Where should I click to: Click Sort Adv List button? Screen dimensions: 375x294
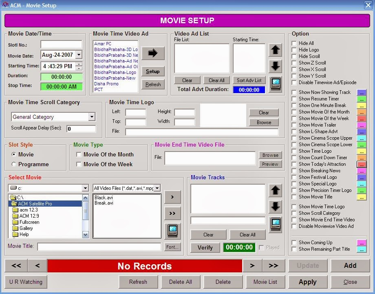[x=249, y=80]
